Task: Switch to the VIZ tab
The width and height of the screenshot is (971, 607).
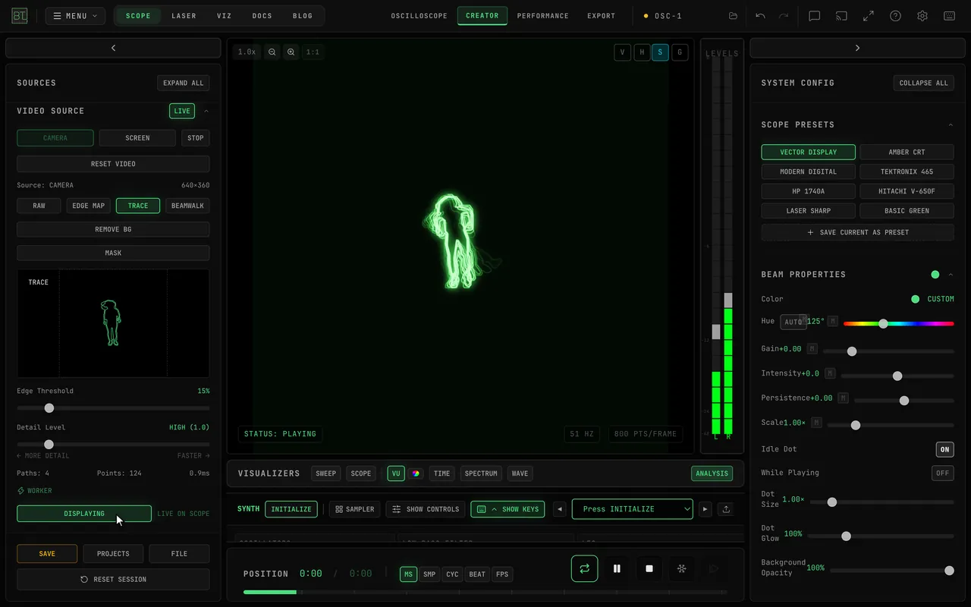Action: 224,16
